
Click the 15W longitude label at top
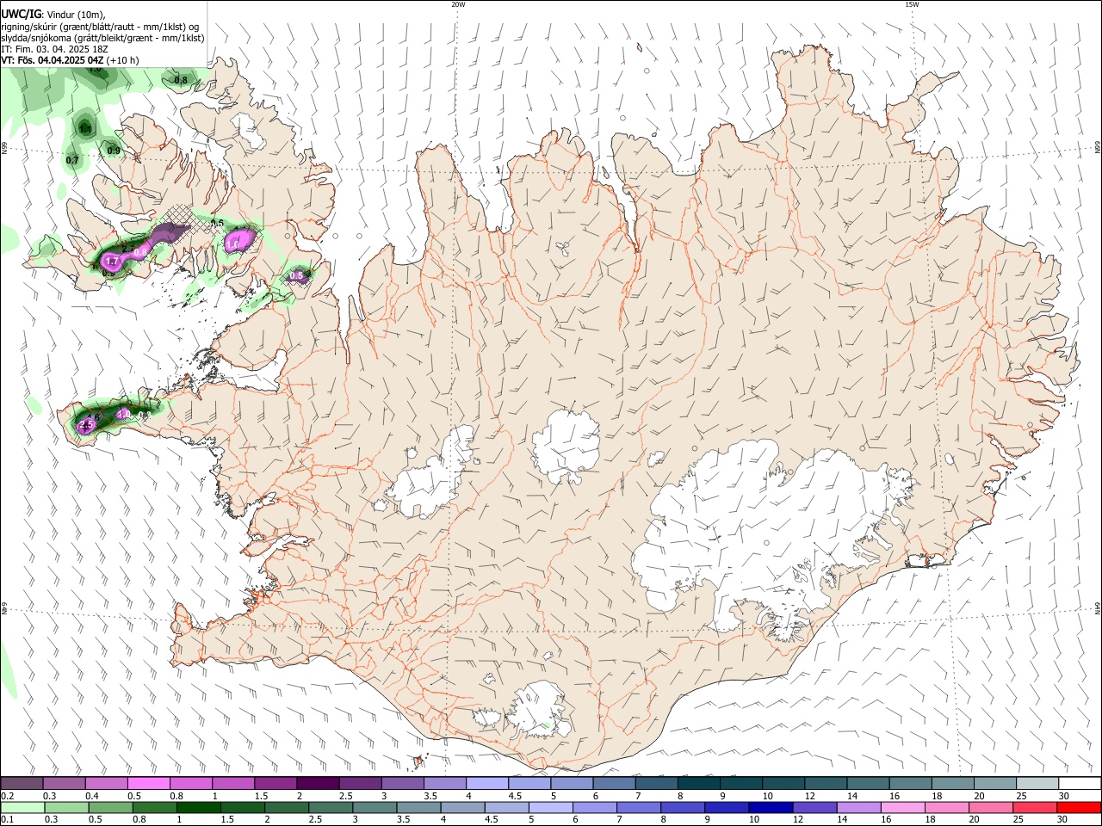click(x=912, y=4)
